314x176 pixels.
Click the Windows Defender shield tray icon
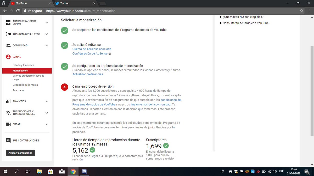coord(236,172)
